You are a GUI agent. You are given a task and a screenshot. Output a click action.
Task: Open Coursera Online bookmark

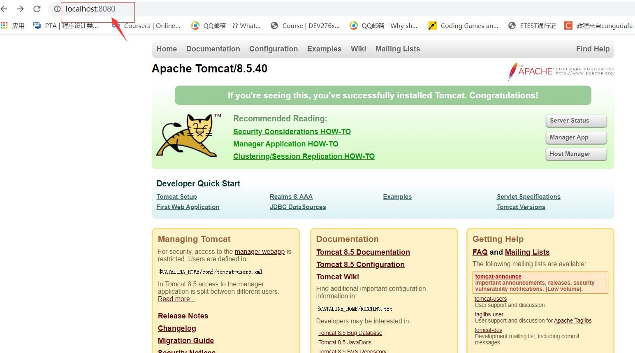146,26
